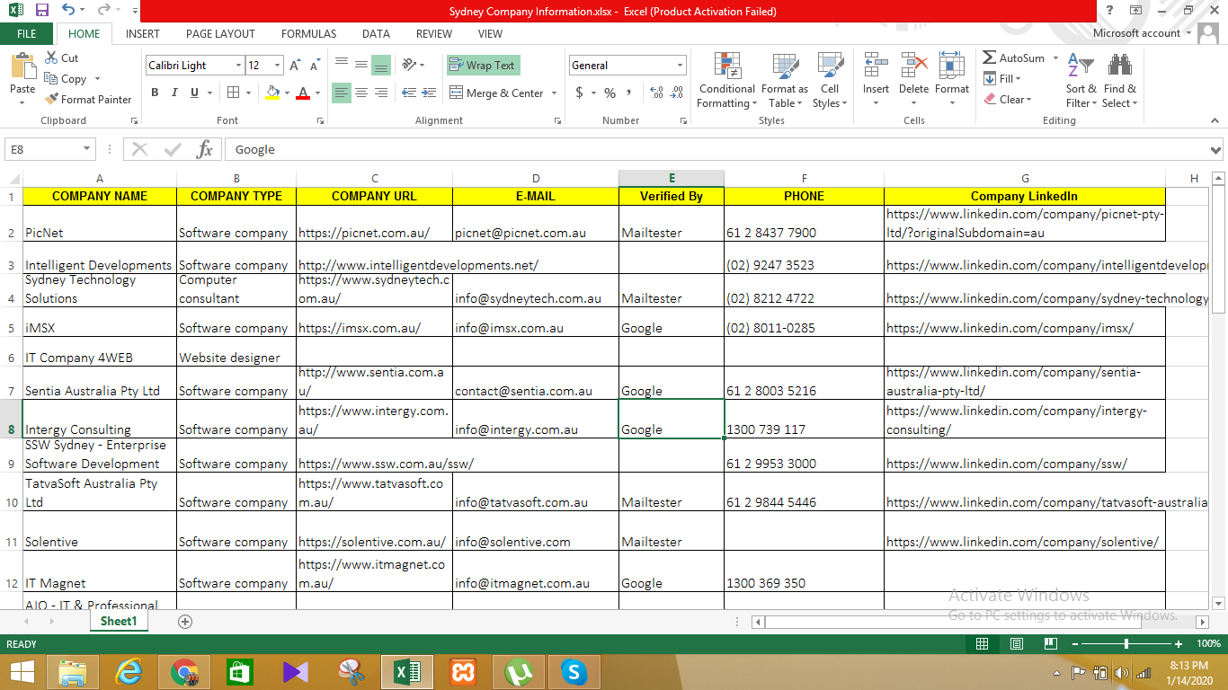Add a new worksheet with the plus button
The height and width of the screenshot is (690, 1228).
tap(184, 620)
